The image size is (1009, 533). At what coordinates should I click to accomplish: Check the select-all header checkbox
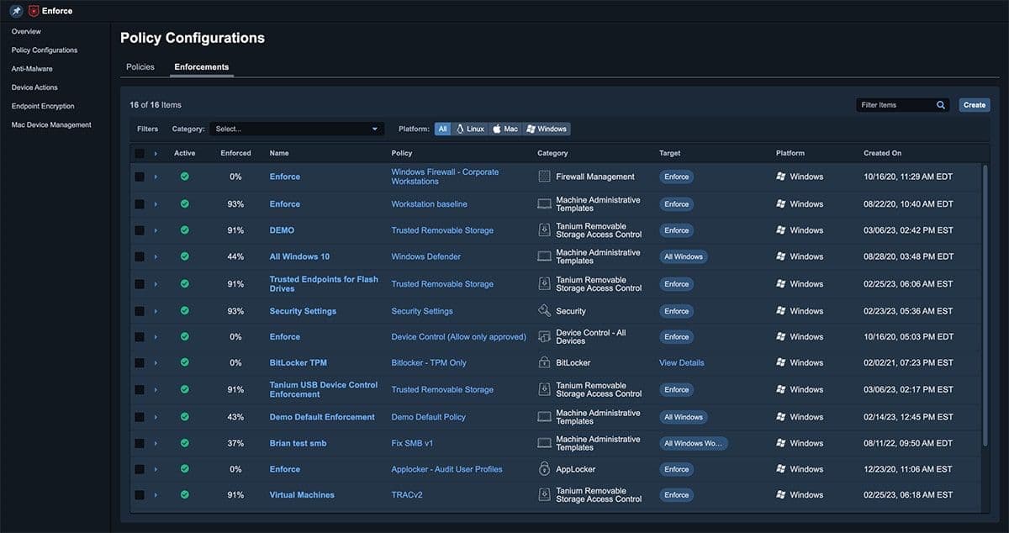pyautogui.click(x=140, y=153)
